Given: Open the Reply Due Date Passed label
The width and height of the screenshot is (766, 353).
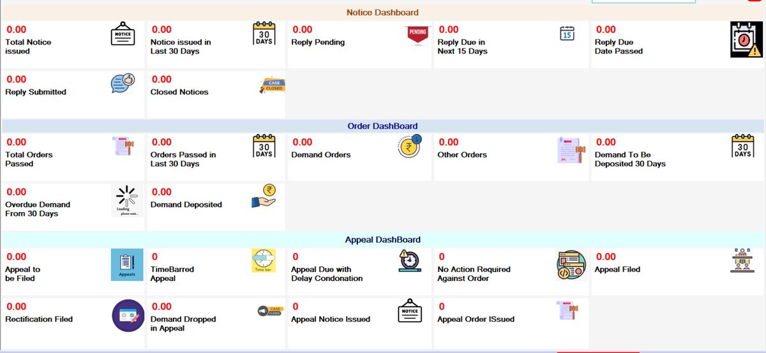Looking at the screenshot, I should 619,47.
